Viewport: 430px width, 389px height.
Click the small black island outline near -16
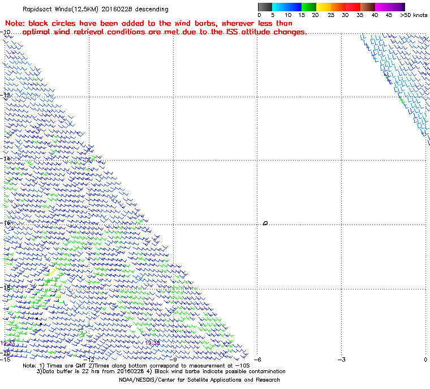[x=265, y=223]
